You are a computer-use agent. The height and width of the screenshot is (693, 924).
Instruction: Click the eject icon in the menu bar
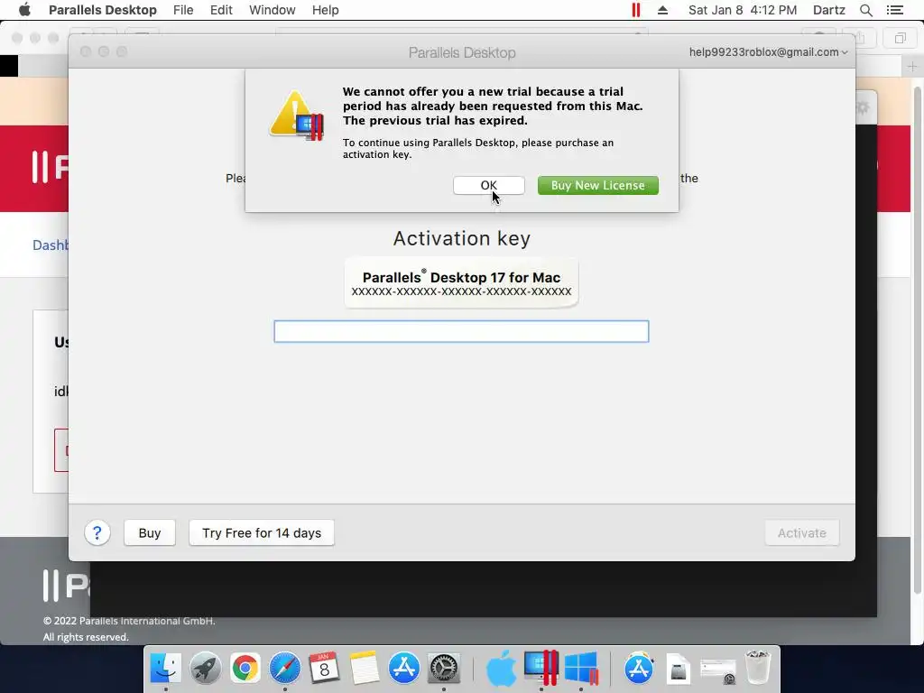click(x=663, y=10)
